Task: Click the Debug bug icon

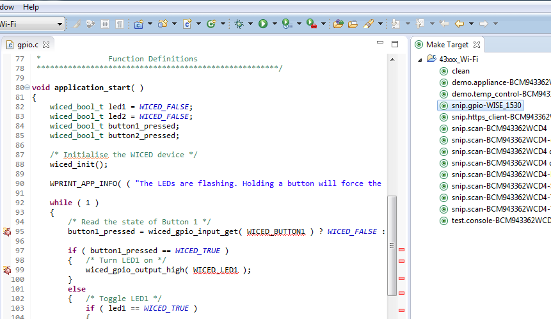Action: tap(239, 24)
